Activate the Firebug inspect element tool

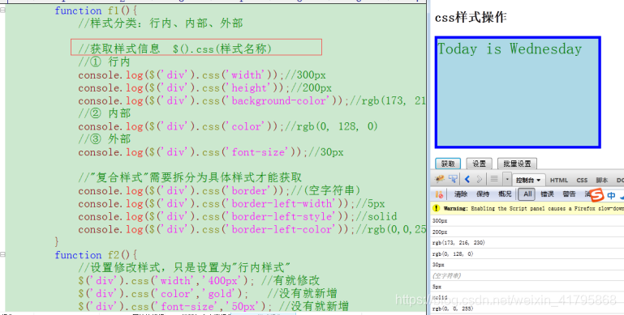coord(453,180)
